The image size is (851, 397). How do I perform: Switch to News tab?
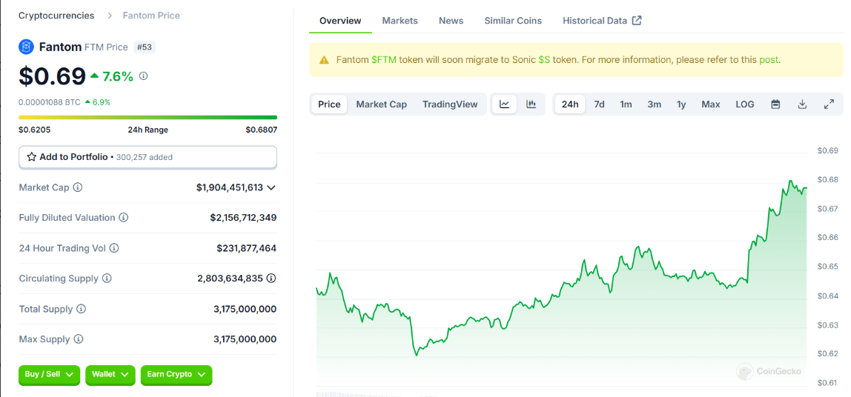(451, 21)
